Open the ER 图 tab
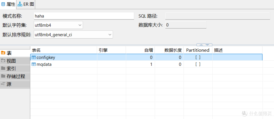The height and width of the screenshot is (119, 274). pos(26,4)
